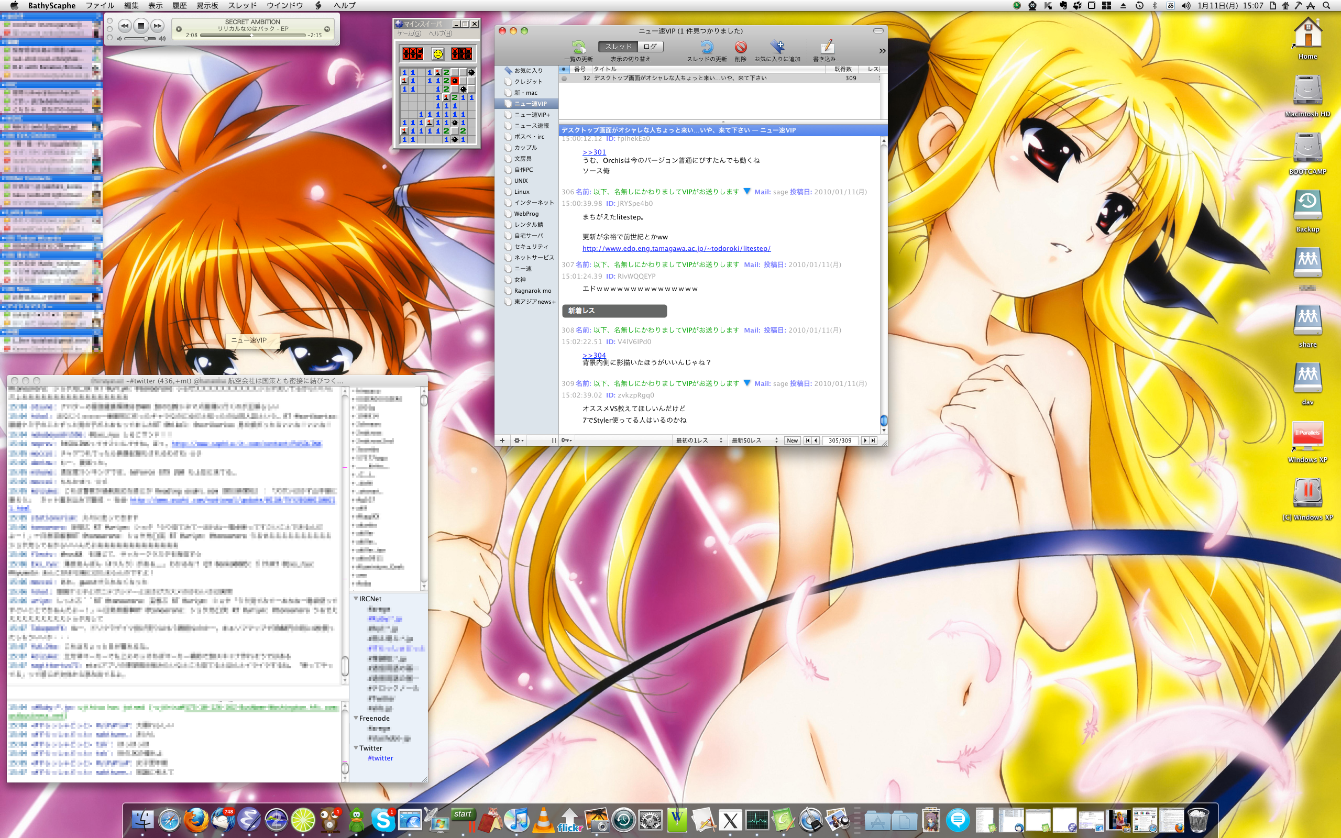1341x838 pixels.
Task: Click the 305/309 post number field
Action: pos(840,440)
